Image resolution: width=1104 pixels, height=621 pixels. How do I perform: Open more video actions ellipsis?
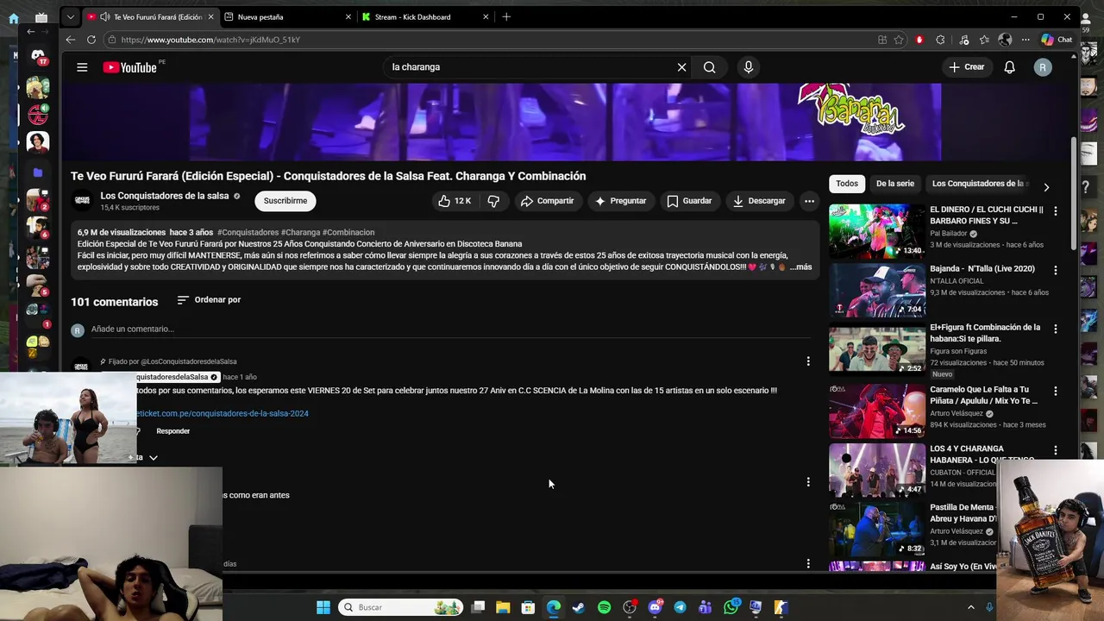[x=809, y=201]
